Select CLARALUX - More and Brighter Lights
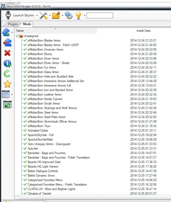This screenshot has height=202, width=171. [x=52, y=189]
